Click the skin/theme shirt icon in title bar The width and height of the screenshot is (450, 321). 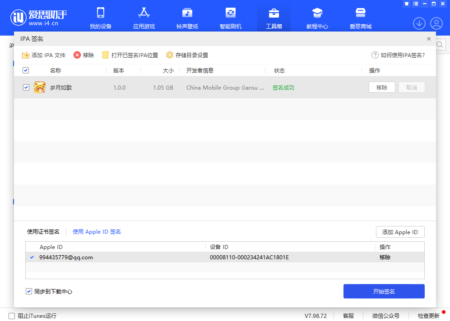(x=406, y=4)
